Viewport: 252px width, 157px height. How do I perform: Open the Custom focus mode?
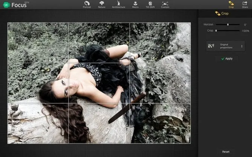pos(165,4)
